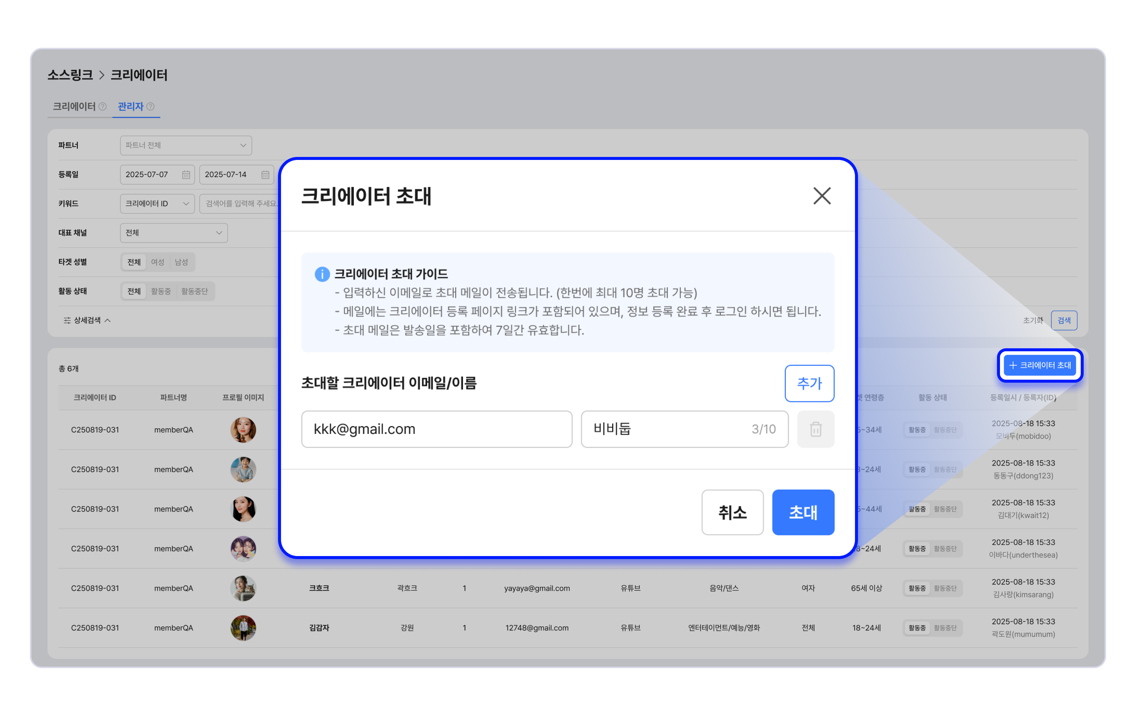1136x716 pixels.
Task: Click 소스링크 breadcrumb item
Action: click(70, 75)
